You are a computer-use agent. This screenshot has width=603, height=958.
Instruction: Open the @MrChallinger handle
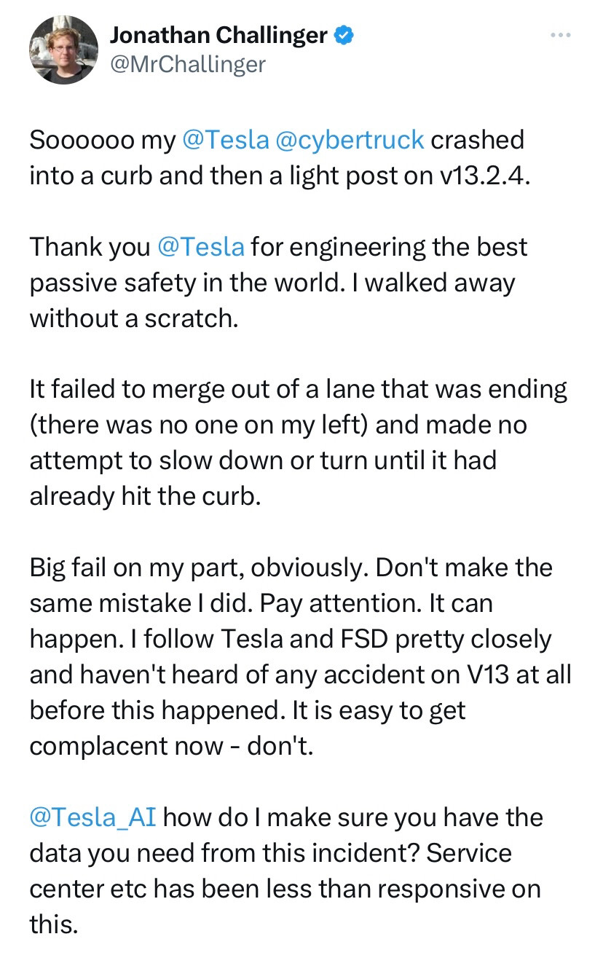click(188, 64)
